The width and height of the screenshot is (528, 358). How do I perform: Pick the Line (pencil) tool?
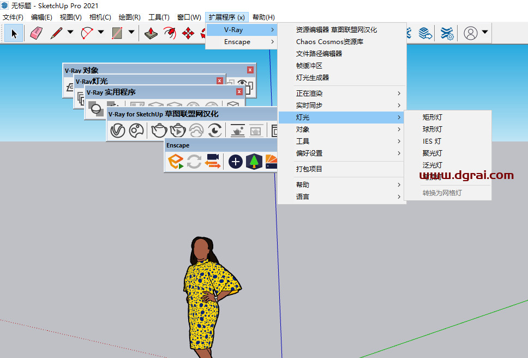tap(56, 33)
